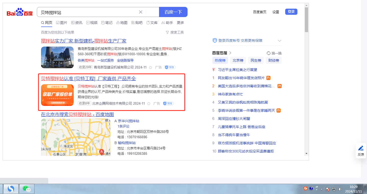Image resolution: width=367 pixels, height=194 pixels.
Task: Click the 保障 shield badge on 北京企腾 result
Action: click(168, 103)
